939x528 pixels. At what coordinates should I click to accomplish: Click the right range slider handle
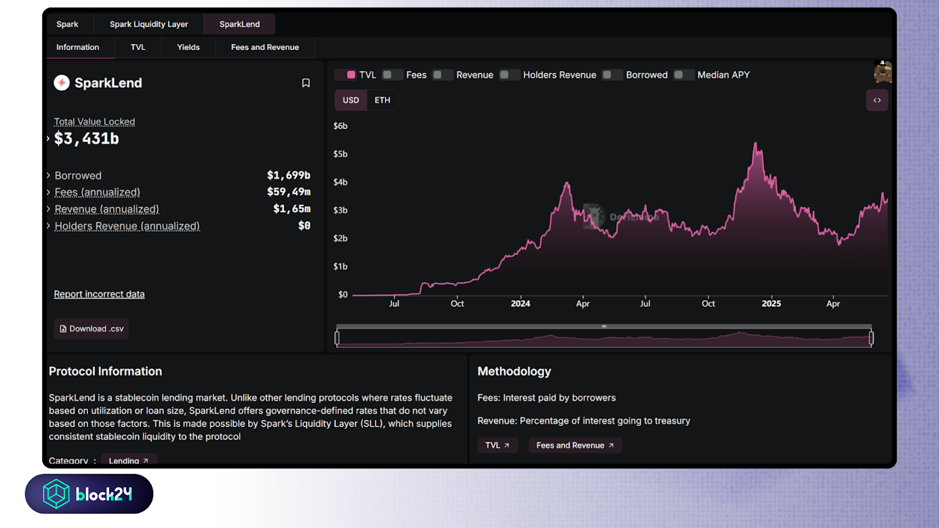pos(871,338)
